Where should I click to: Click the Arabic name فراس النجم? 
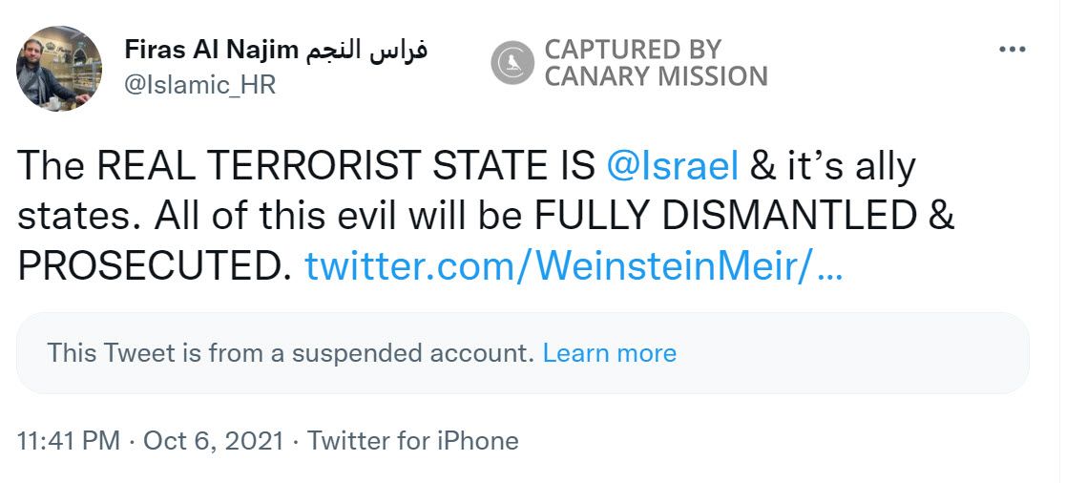(x=367, y=51)
